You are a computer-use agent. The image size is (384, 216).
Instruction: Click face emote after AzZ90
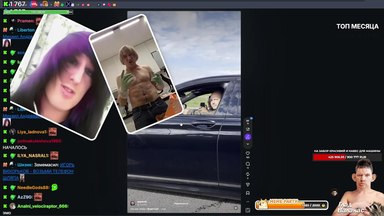click(x=38, y=197)
